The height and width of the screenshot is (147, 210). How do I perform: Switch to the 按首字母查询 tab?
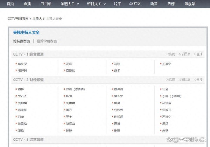click(x=47, y=41)
